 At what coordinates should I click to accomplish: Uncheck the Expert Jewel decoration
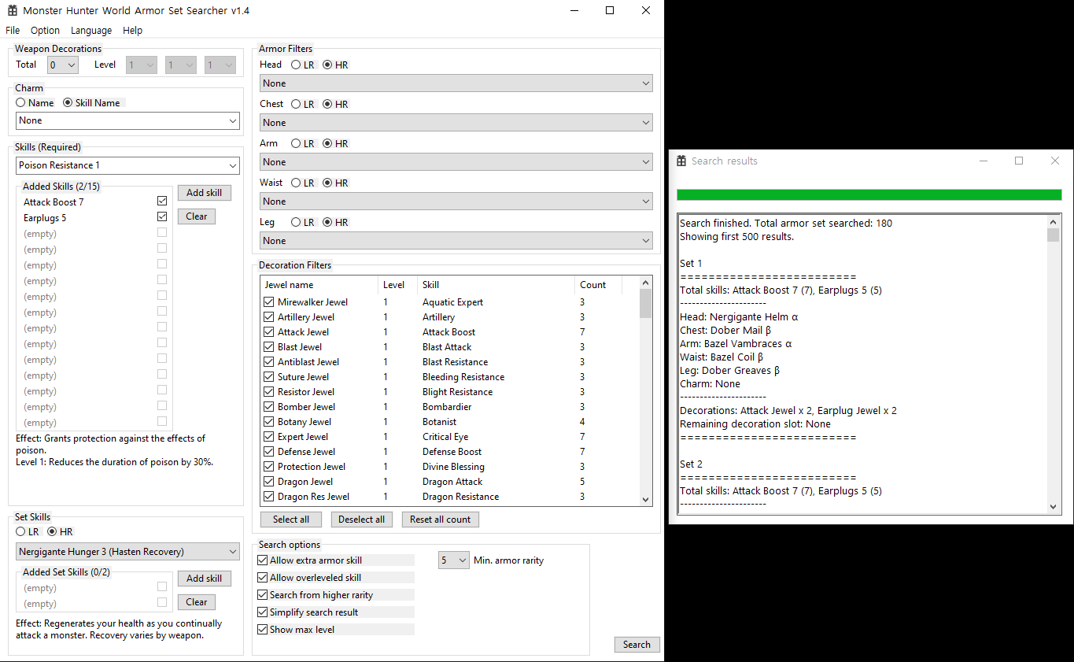tap(268, 436)
